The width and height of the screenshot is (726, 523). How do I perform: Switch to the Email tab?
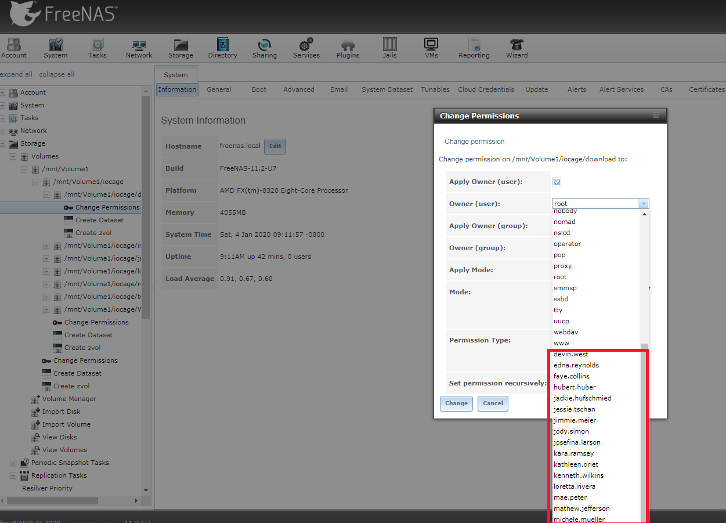point(339,89)
